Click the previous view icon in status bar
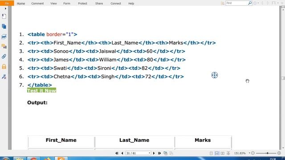The width and height of the screenshot is (285, 160). (x=165, y=153)
